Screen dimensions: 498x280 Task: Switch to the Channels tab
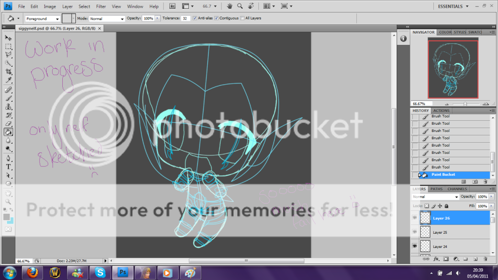point(457,189)
